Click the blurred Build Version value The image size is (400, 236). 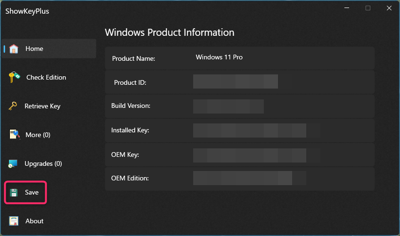228,106
